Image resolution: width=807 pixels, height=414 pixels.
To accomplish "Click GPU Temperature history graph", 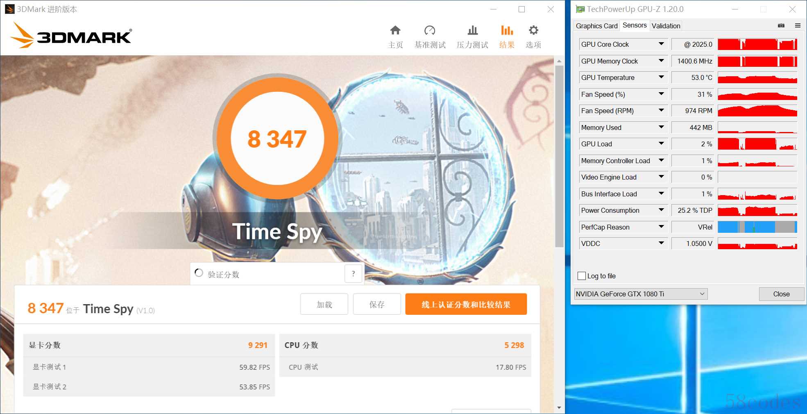I will (757, 77).
